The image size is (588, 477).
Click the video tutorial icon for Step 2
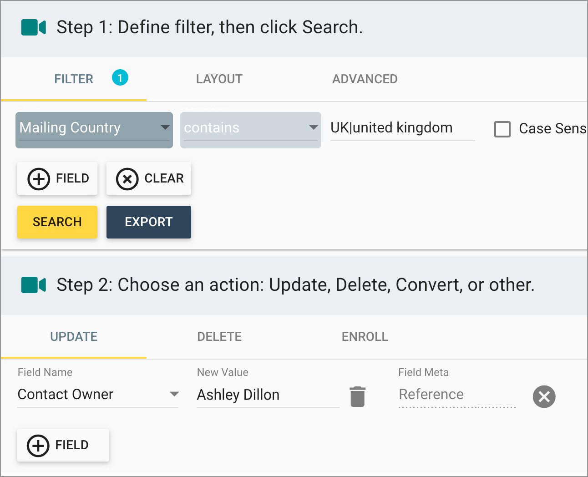pyautogui.click(x=34, y=285)
